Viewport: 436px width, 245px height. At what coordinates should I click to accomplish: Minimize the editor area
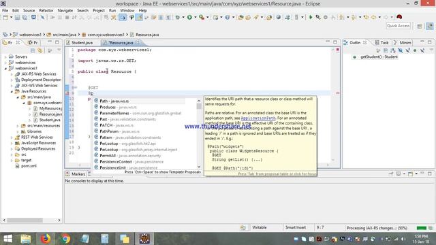click(328, 42)
